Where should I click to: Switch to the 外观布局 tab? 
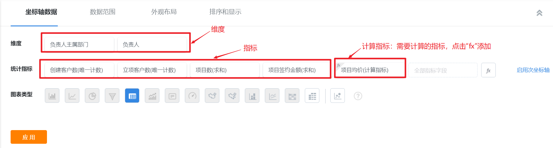pyautogui.click(x=164, y=12)
